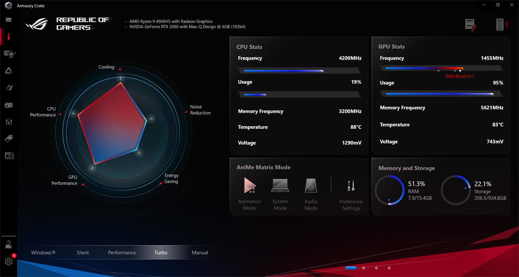Open Featured deals tag sidebar icon
This screenshot has height=277, width=519.
tap(9, 139)
